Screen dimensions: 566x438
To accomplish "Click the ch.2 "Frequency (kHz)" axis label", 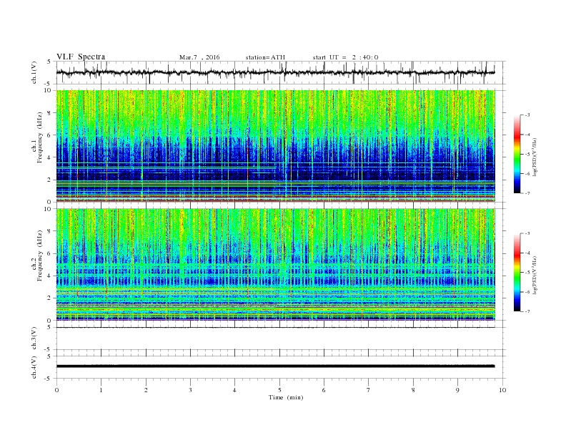I will click(x=40, y=255).
